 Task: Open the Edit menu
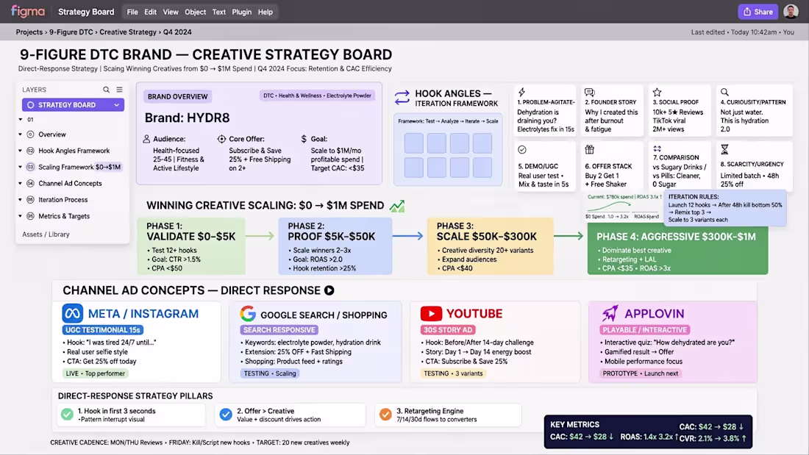tap(150, 12)
